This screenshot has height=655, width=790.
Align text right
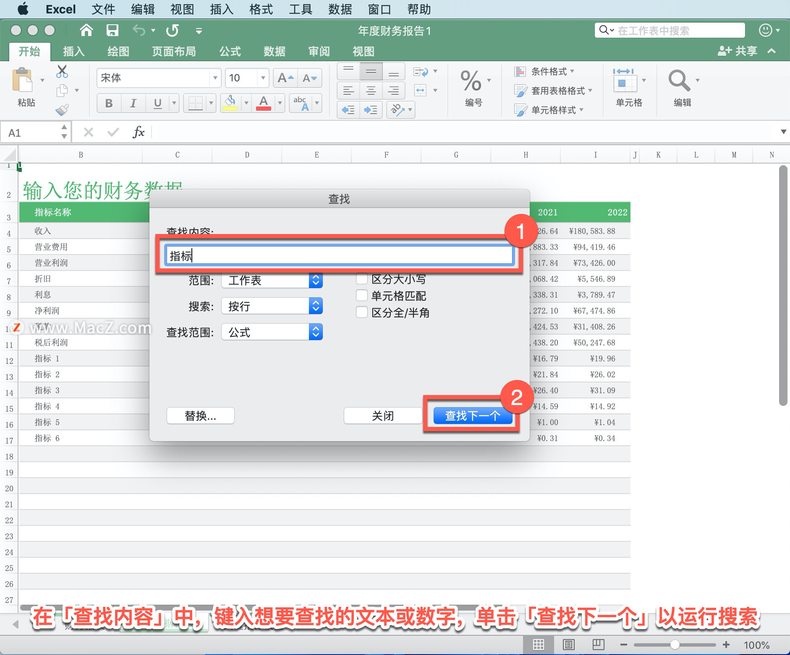tap(394, 91)
